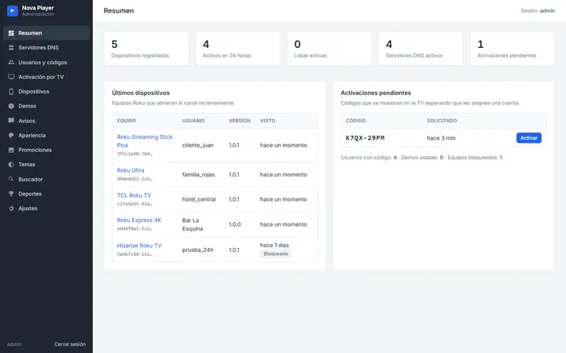Click the Deportes trophy icon
Viewport: 566px width, 353px height.
tap(11, 194)
